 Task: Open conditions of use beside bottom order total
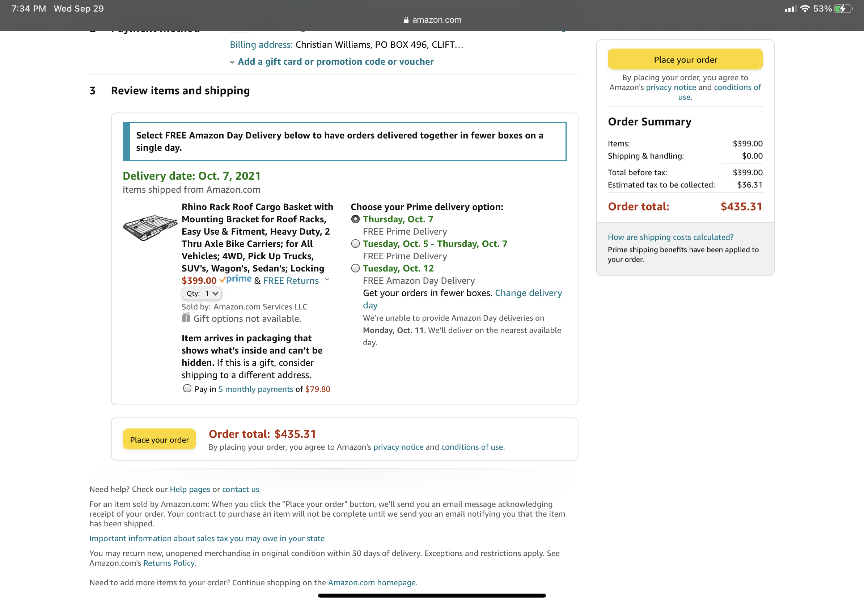tap(472, 447)
